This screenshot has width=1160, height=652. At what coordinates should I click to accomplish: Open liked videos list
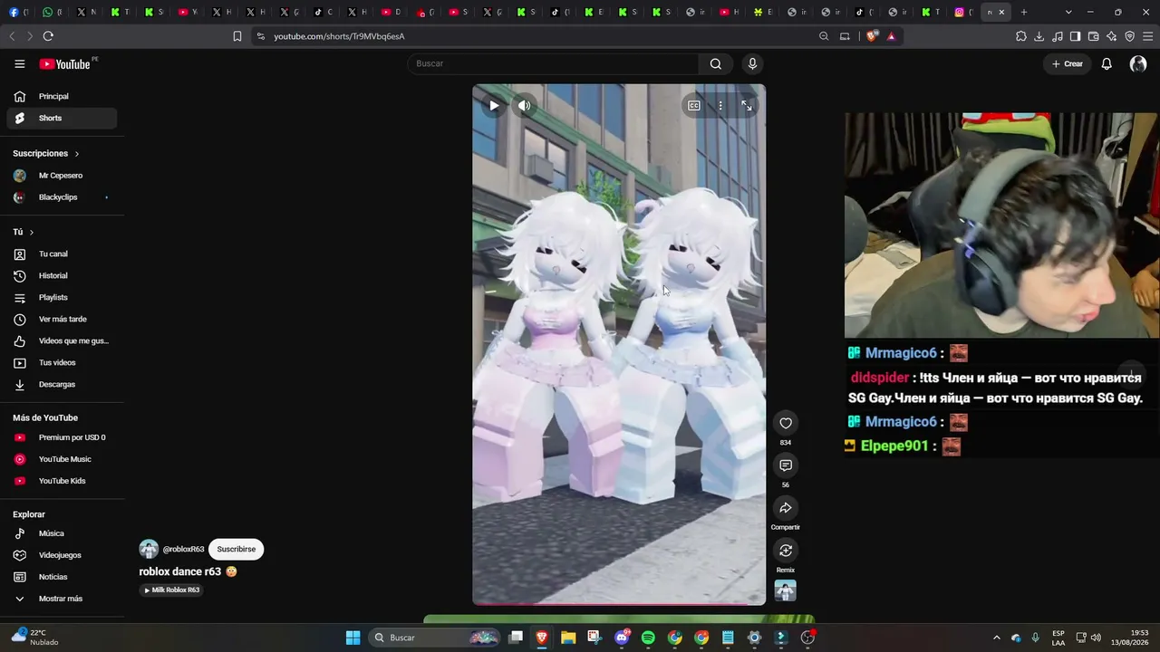tap(62, 341)
